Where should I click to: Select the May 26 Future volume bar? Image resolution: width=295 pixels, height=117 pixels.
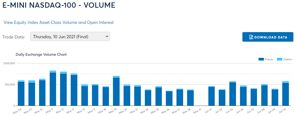pyautogui.click(x=169, y=98)
